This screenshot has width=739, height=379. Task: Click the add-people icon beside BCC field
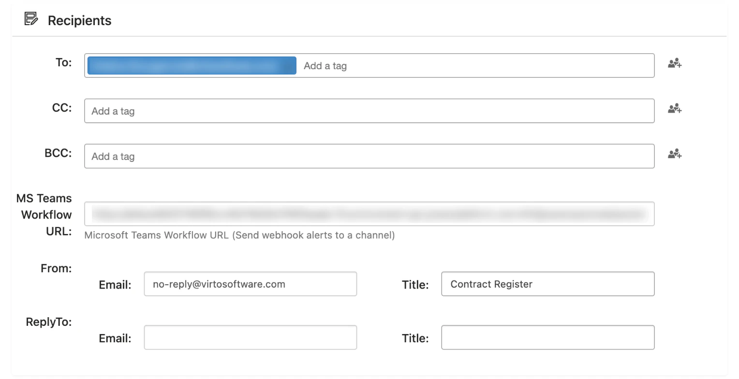pyautogui.click(x=675, y=154)
